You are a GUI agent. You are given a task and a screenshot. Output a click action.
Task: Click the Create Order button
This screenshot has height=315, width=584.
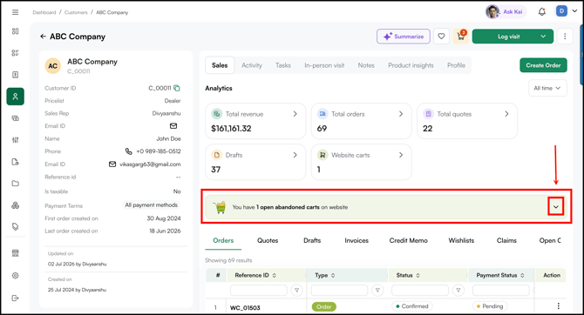[x=543, y=65]
